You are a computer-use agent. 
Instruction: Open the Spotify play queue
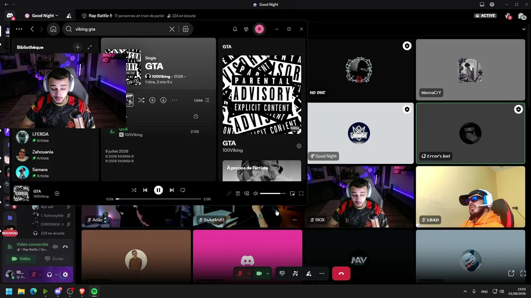(x=238, y=193)
